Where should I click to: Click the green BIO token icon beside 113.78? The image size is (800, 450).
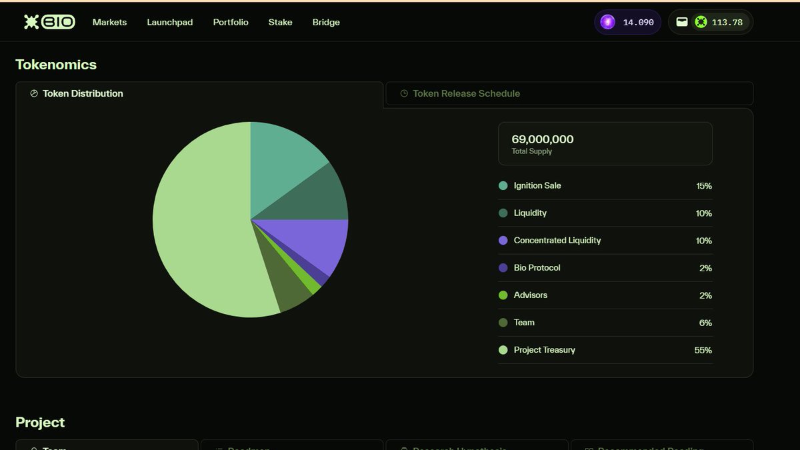tap(701, 22)
